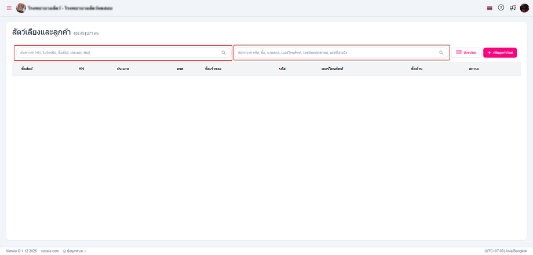Image resolution: width=533 pixels, height=255 pixels.
Task: Click the status column header สถานะ
Action: click(x=474, y=69)
